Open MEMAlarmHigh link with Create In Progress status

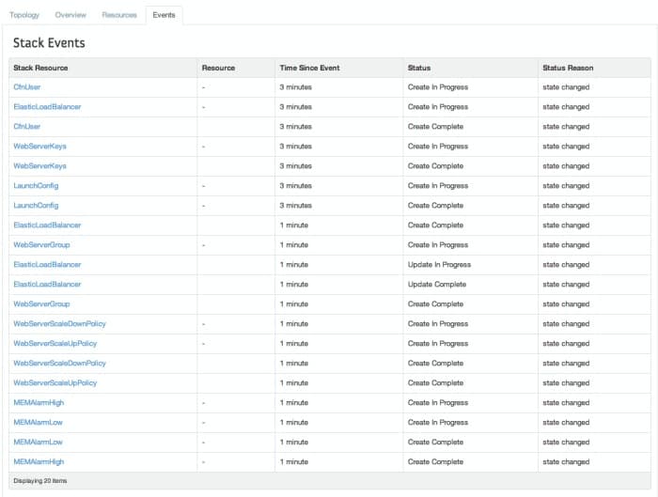point(39,403)
